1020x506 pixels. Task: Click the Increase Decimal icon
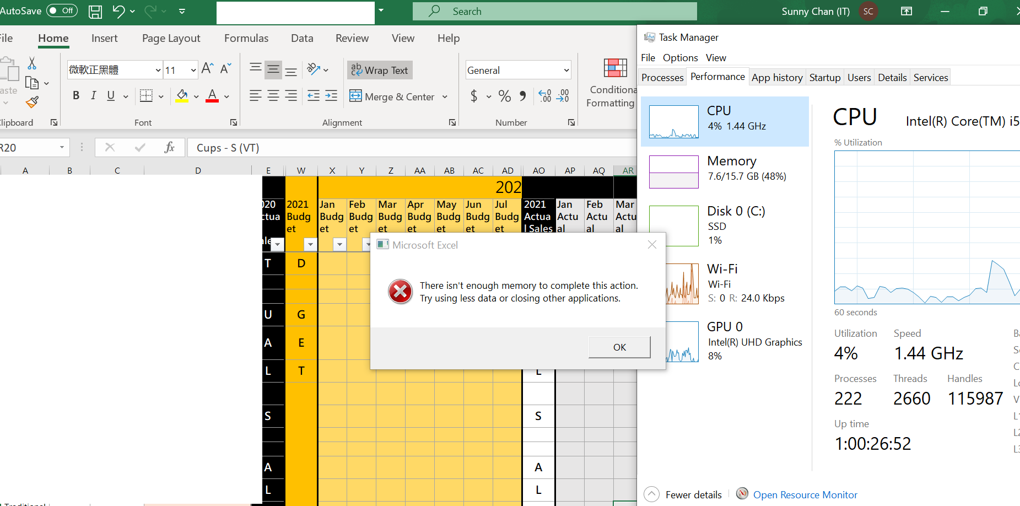(545, 96)
